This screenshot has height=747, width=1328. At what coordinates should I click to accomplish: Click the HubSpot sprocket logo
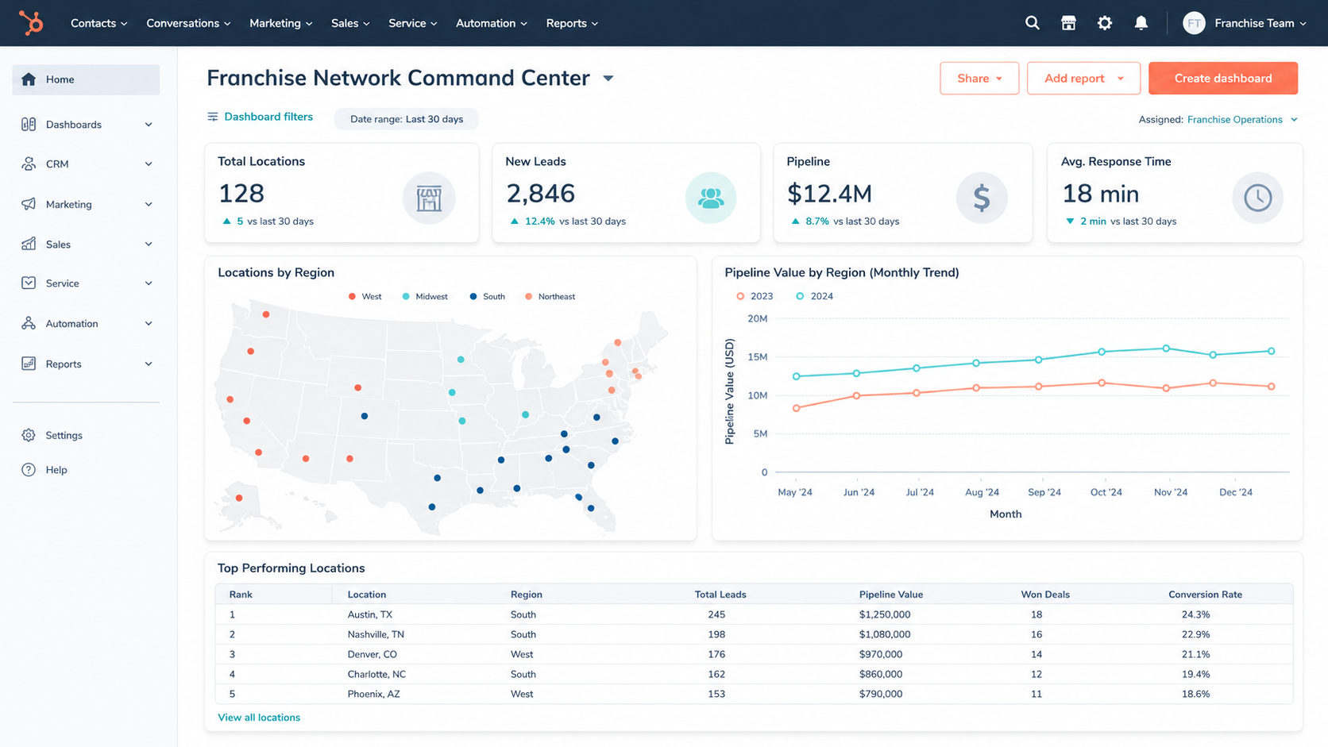31,23
